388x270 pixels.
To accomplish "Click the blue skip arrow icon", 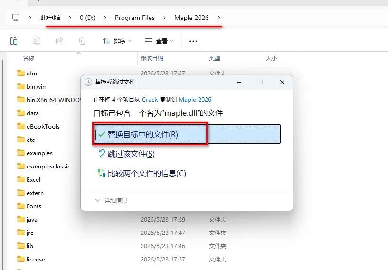I will click(102, 153).
